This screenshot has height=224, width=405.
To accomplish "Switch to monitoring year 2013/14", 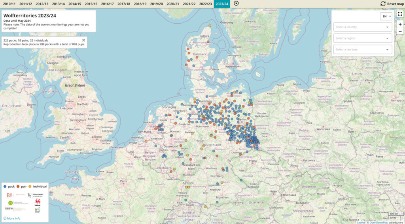I will tap(59, 4).
